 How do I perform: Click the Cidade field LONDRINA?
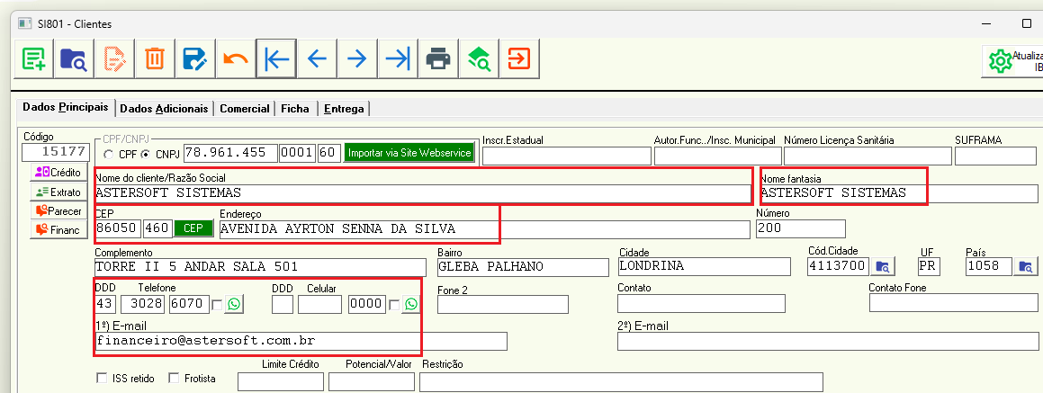(705, 267)
